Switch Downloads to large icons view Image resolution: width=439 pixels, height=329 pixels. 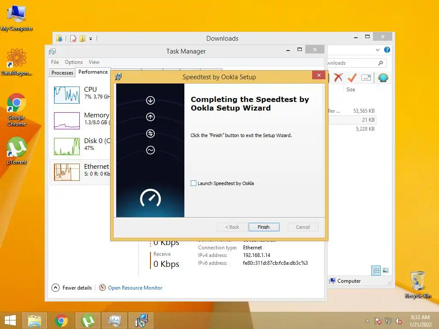click(385, 270)
